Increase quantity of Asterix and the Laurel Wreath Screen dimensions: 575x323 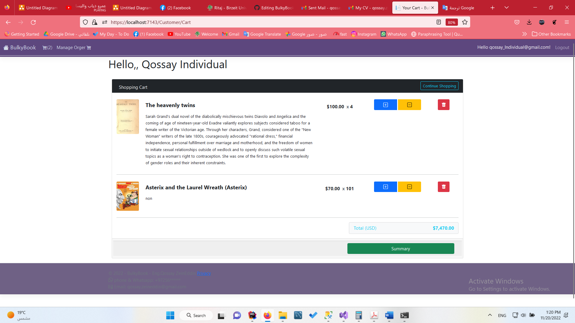point(385,187)
